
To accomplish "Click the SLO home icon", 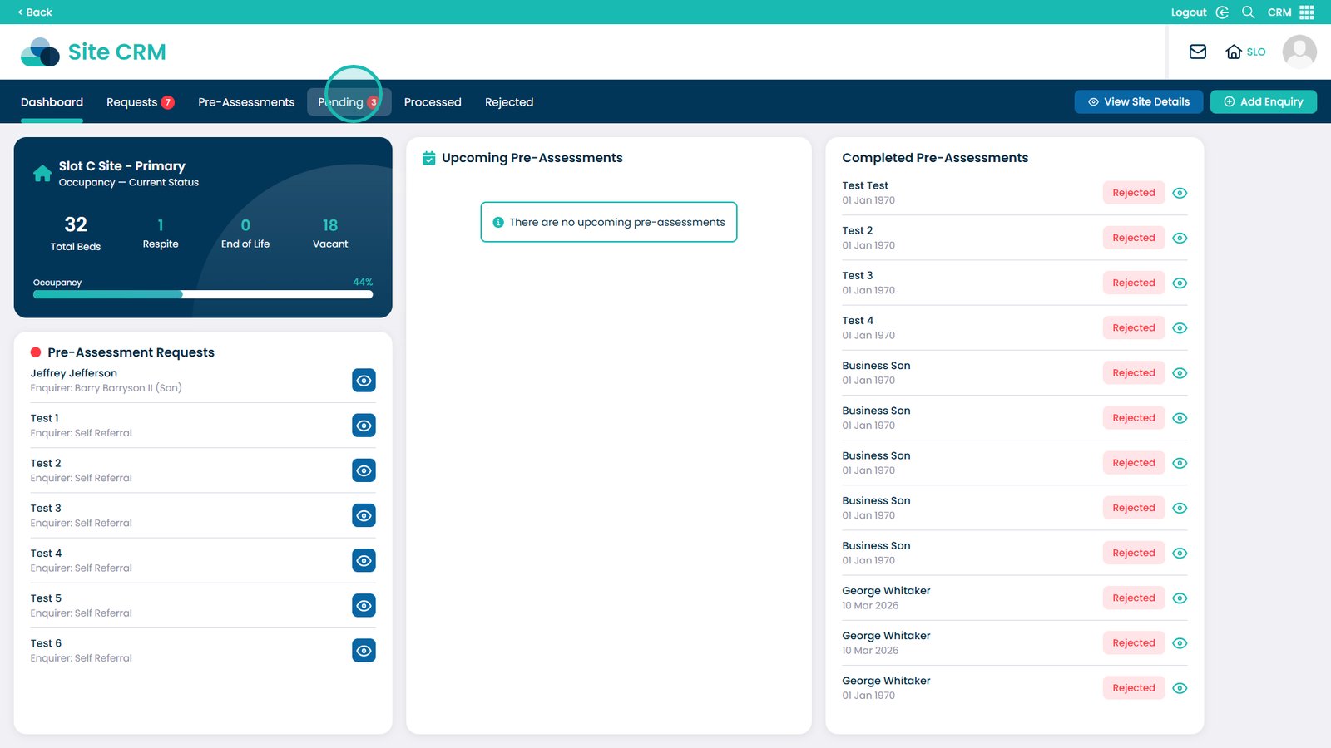I will click(1234, 52).
